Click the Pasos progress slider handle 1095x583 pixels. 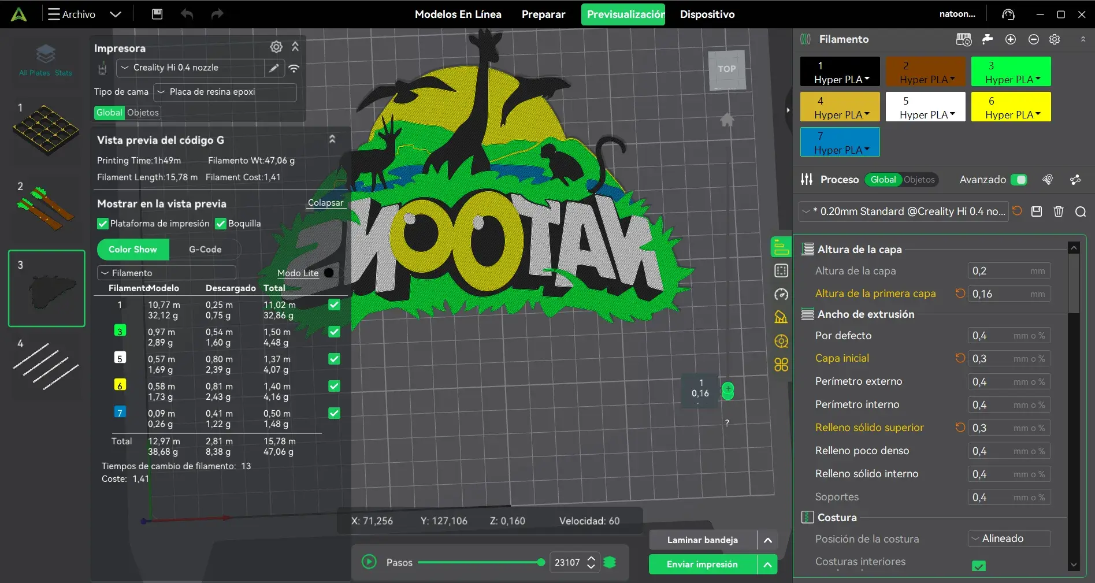pos(541,562)
